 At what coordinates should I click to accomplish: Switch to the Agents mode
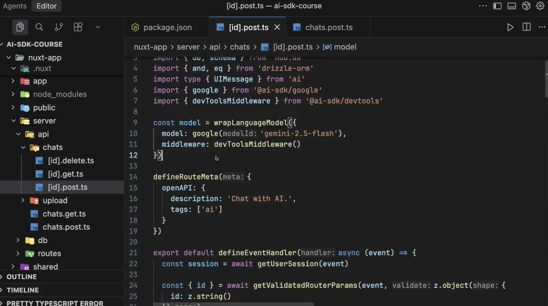pyautogui.click(x=15, y=6)
